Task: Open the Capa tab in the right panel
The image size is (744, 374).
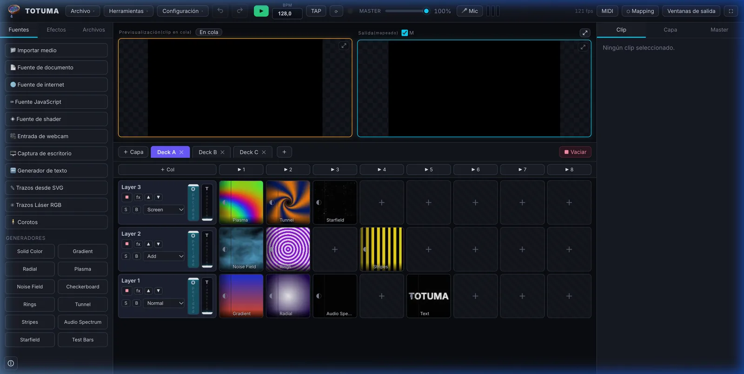Action: [670, 30]
